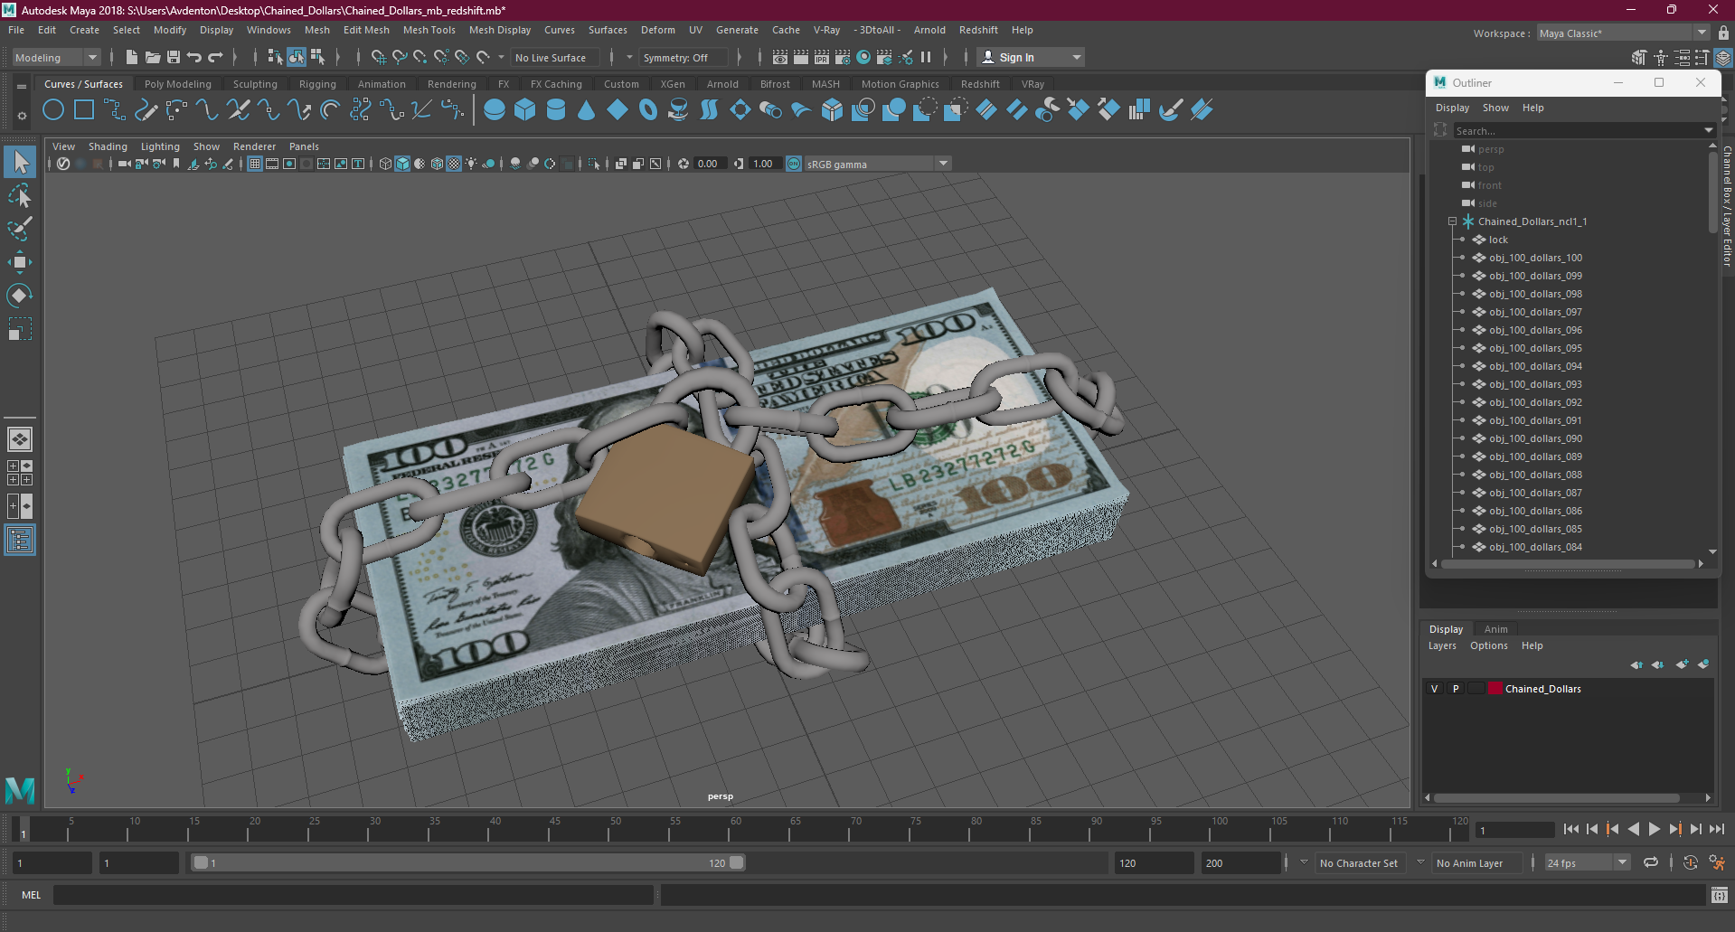Click the MEL script language label
This screenshot has height=932, width=1735.
point(32,895)
